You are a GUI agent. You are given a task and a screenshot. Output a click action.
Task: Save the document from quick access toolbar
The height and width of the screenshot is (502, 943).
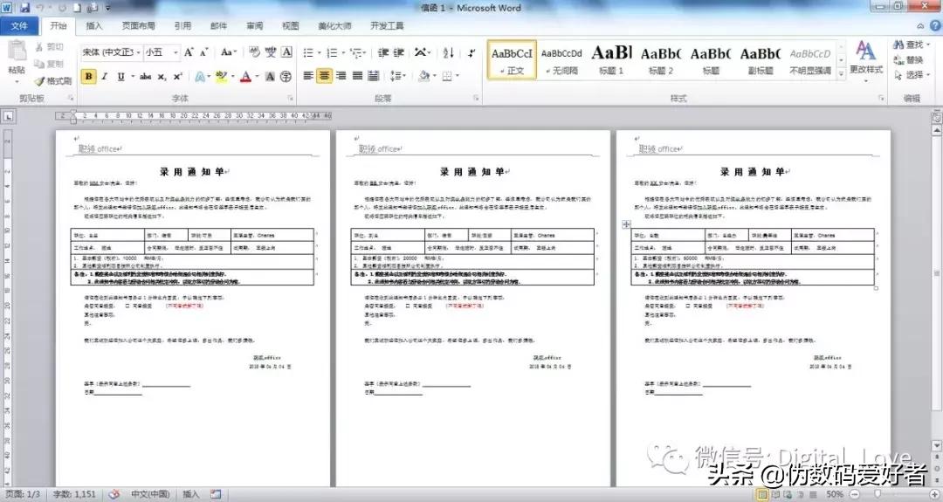(x=24, y=8)
